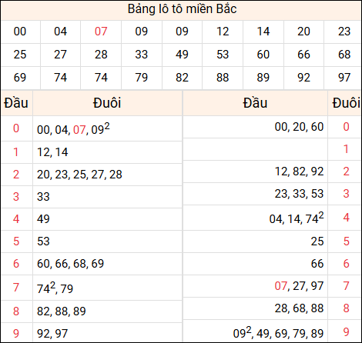Click cell 20 in the top number grid
Screen dimensions: 362x343
303,32
